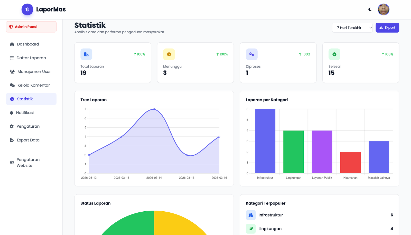Click the LaporMas shield logo icon

(27, 10)
